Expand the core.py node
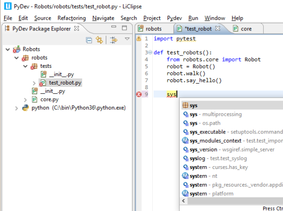The image size is (283, 211). click(25, 100)
